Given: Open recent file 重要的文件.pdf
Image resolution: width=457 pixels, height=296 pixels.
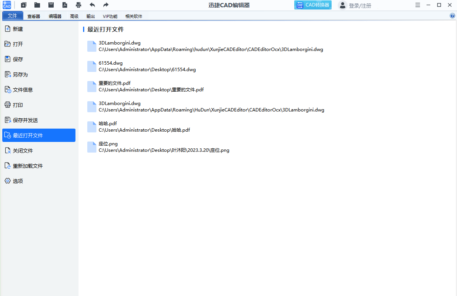Looking at the screenshot, I should 146,86.
